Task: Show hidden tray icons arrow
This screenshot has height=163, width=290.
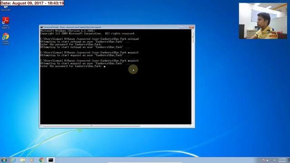Action: (x=260, y=160)
